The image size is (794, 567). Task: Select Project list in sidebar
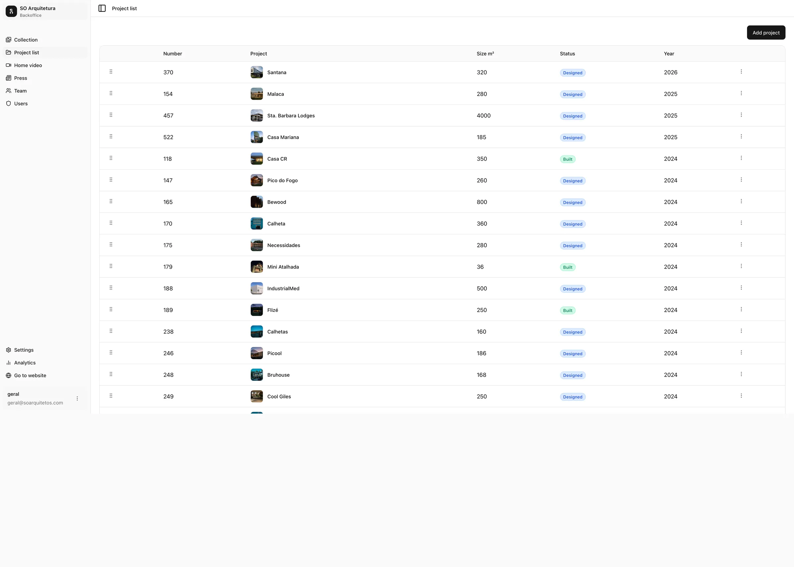(x=45, y=52)
